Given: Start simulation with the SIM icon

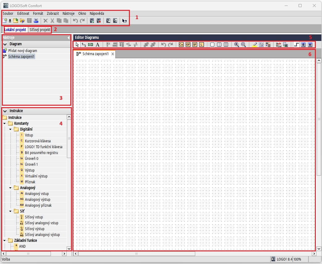Looking at the screenshot, I should [x=279, y=45].
